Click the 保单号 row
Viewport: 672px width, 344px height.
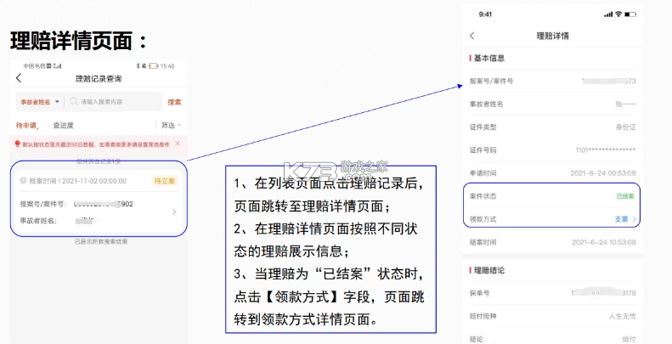pyautogui.click(x=553, y=293)
